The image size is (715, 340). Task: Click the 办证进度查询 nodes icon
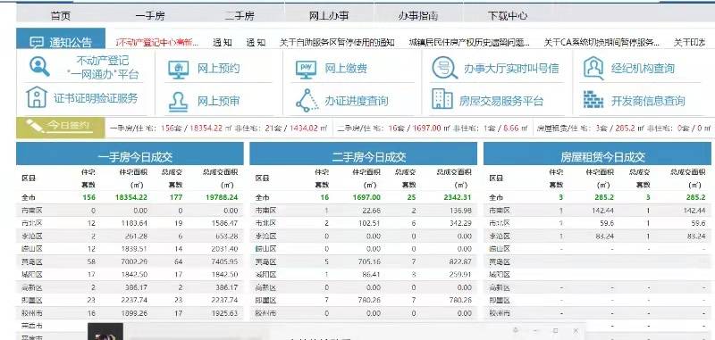307,100
